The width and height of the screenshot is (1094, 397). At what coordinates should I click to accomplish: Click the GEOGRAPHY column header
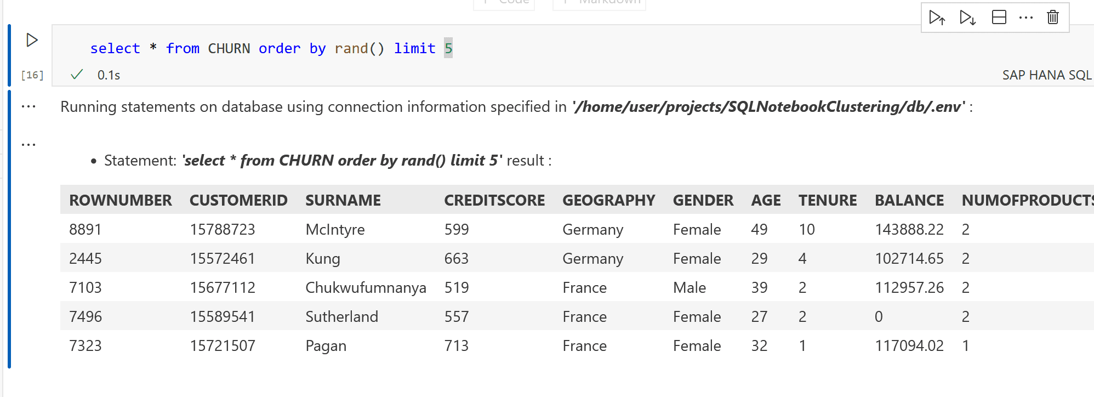[x=609, y=200]
